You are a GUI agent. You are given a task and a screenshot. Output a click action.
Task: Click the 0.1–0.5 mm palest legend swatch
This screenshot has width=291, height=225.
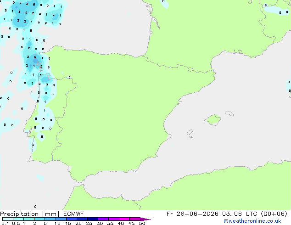point(8,219)
